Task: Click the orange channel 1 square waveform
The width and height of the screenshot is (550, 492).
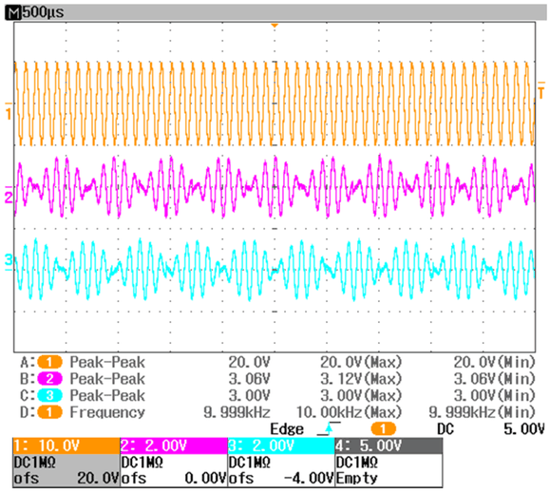Action: 275,104
